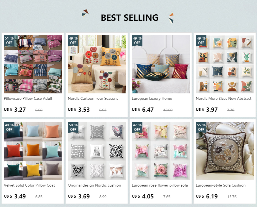Open the Velvet Solid Color Pillow Coat image
Screen dimensions: 257x207
point(33,151)
